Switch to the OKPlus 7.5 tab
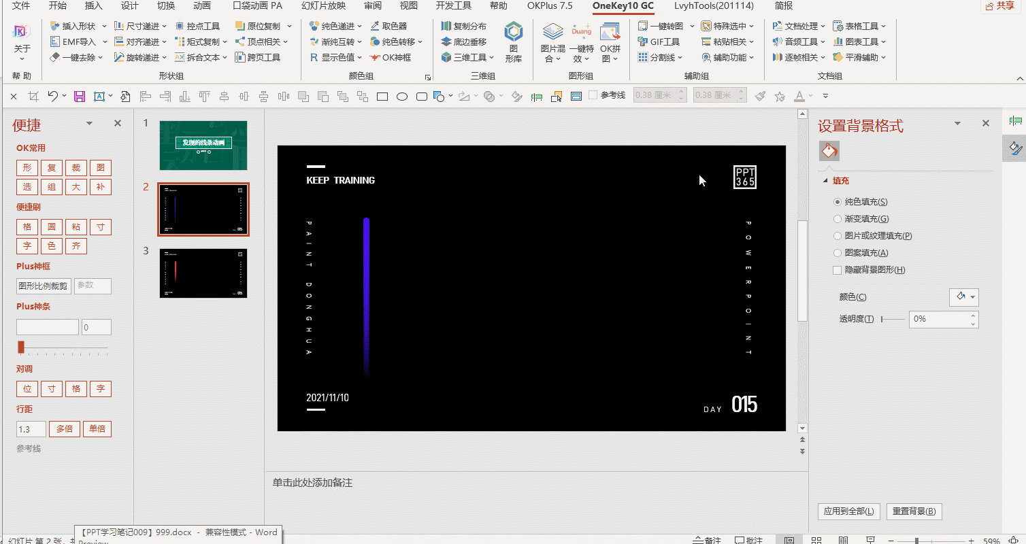Image resolution: width=1026 pixels, height=544 pixels. tap(550, 5)
